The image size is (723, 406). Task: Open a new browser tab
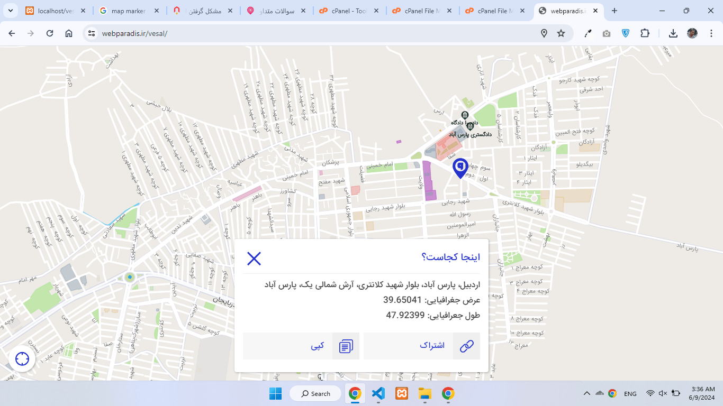(x=614, y=11)
